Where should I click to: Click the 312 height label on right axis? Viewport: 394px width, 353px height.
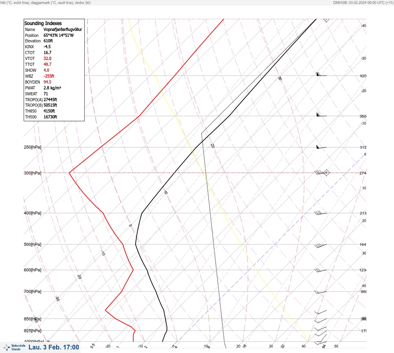click(x=363, y=147)
